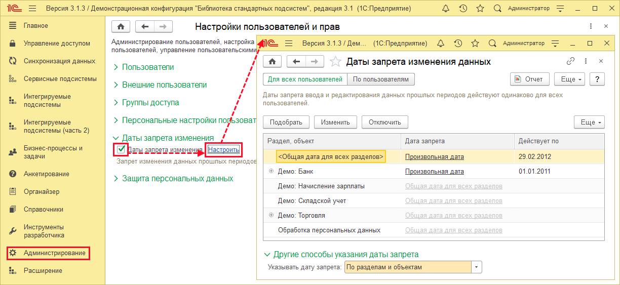Click Home button in Даты запрета form
Image resolution: width=620 pixels, height=285 pixels.
[272, 62]
